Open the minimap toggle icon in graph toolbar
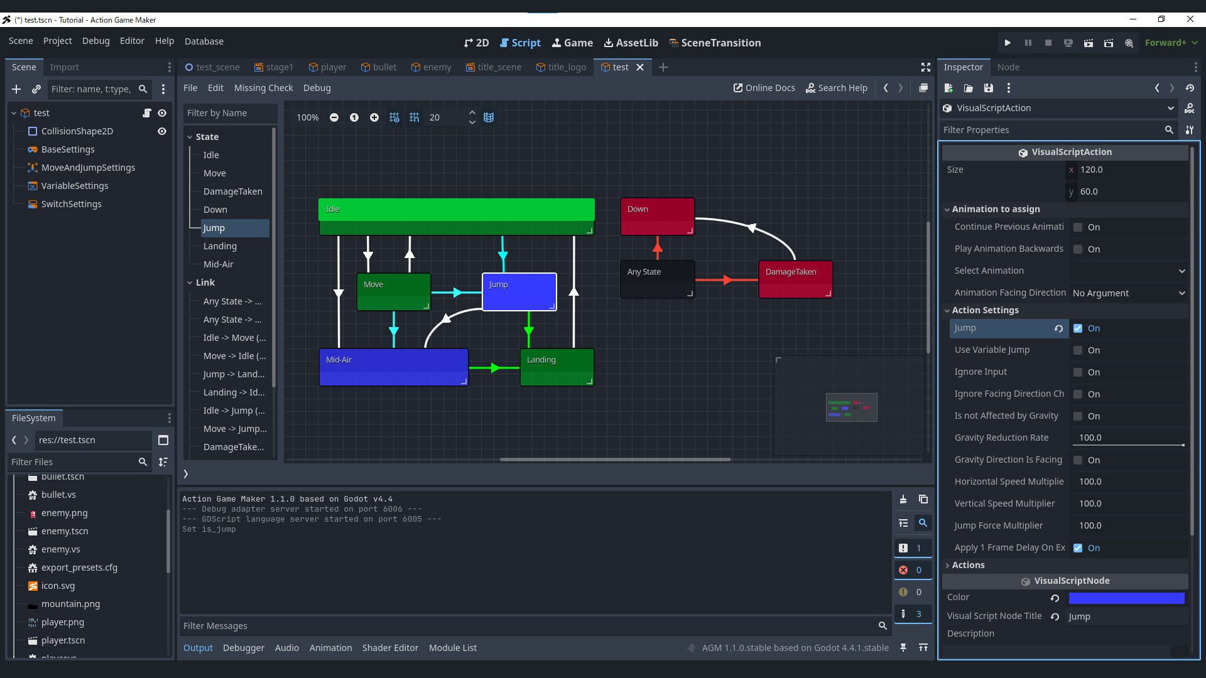 pyautogui.click(x=489, y=117)
